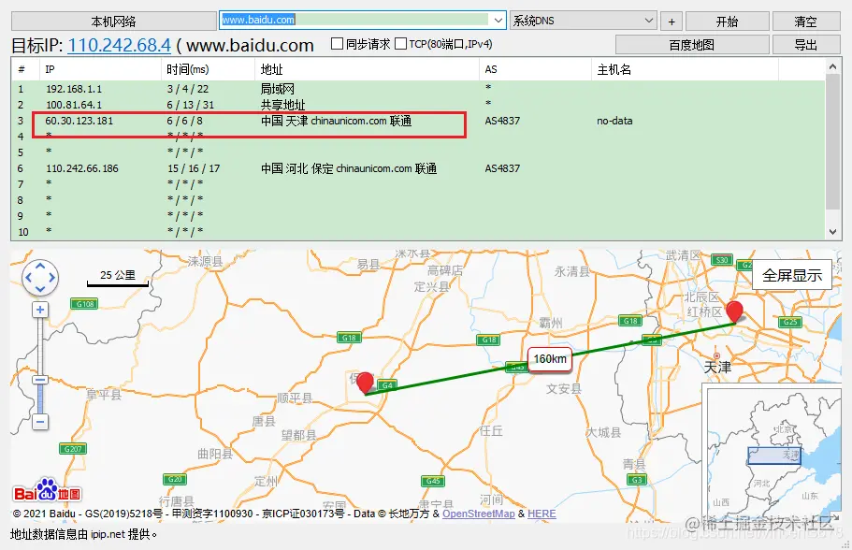Open the HERE attribution link
The height and width of the screenshot is (550, 852).
pos(542,514)
